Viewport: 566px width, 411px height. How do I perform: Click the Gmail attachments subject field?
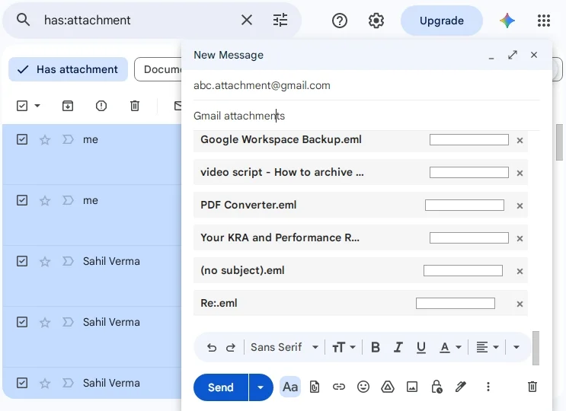(366, 116)
